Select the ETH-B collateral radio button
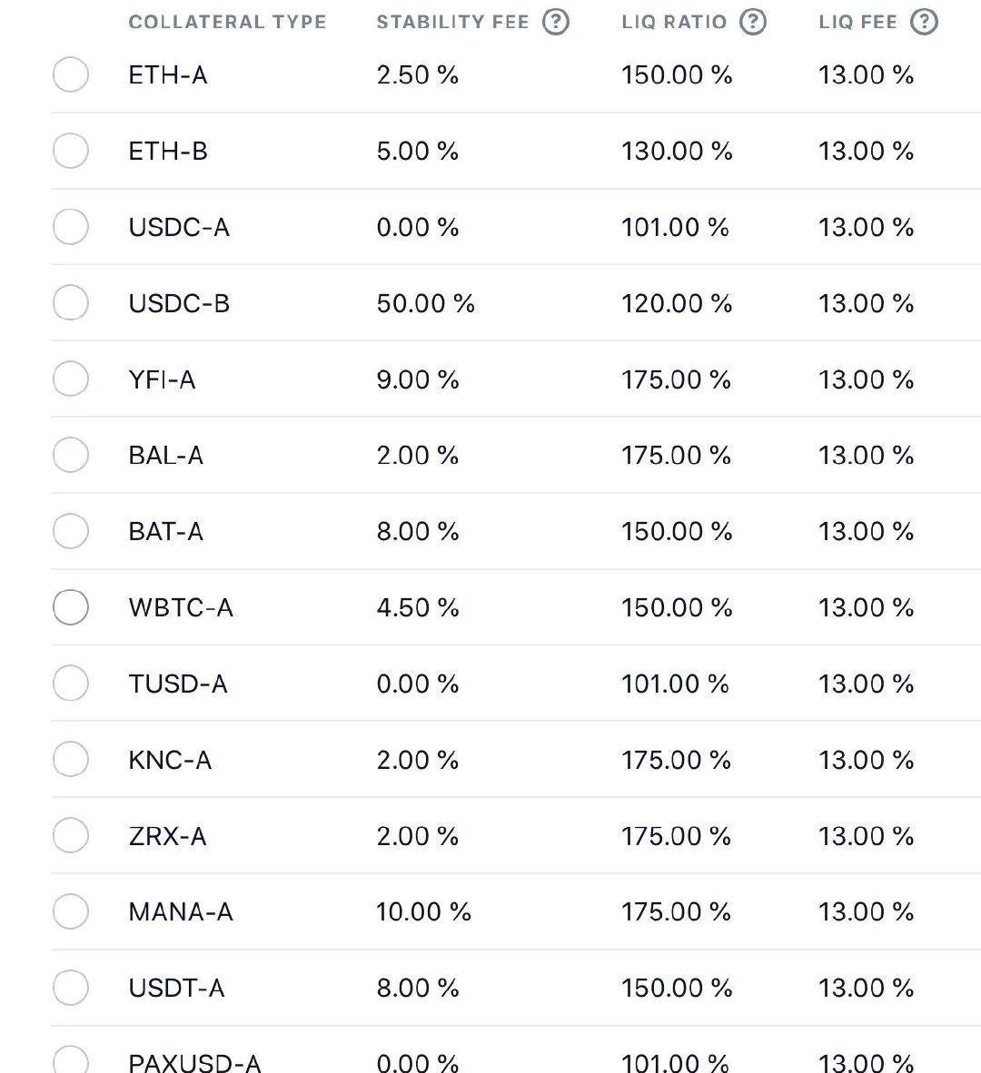The height and width of the screenshot is (1073, 981). [x=71, y=151]
